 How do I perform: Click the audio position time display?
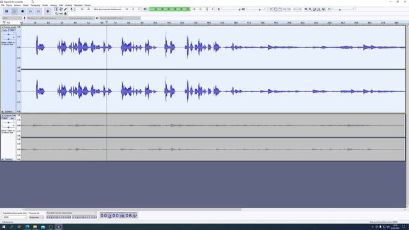click(x=118, y=216)
